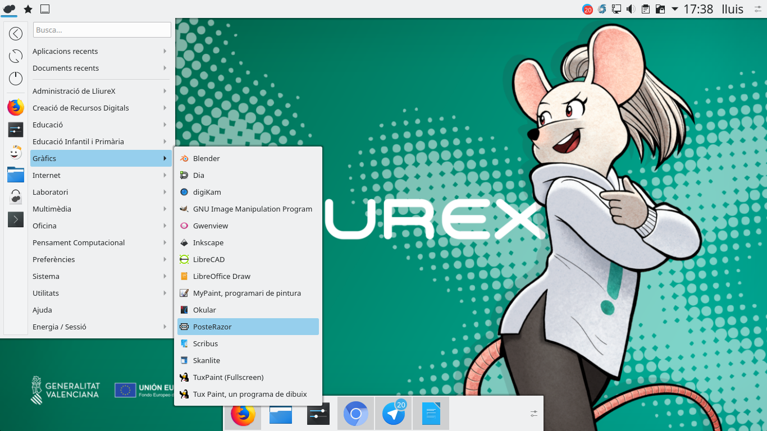Open GNU Image Manipulation Program
Viewport: 767px width, 431px height.
252,209
